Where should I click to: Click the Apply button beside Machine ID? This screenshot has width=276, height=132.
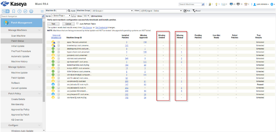point(72,11)
